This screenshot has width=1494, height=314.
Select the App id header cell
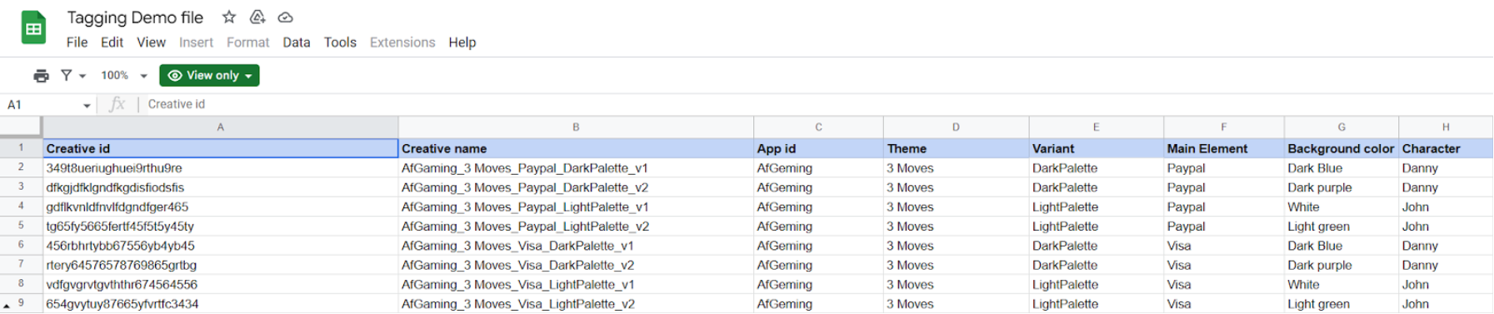(818, 148)
